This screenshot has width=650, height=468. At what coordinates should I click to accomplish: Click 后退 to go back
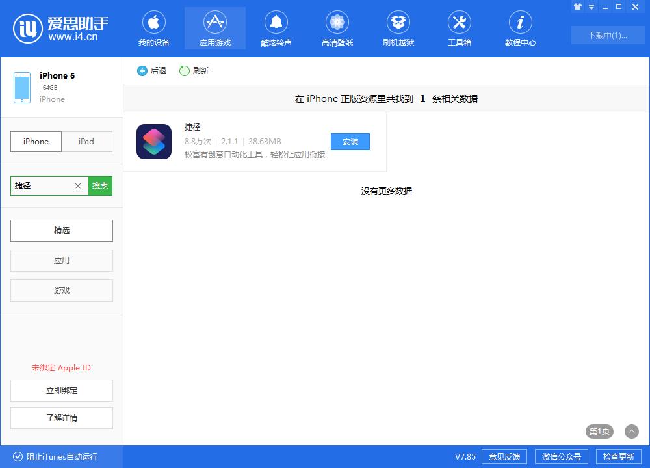[x=151, y=71]
